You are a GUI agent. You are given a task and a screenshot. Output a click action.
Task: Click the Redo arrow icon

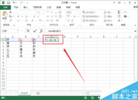click(21, 3)
